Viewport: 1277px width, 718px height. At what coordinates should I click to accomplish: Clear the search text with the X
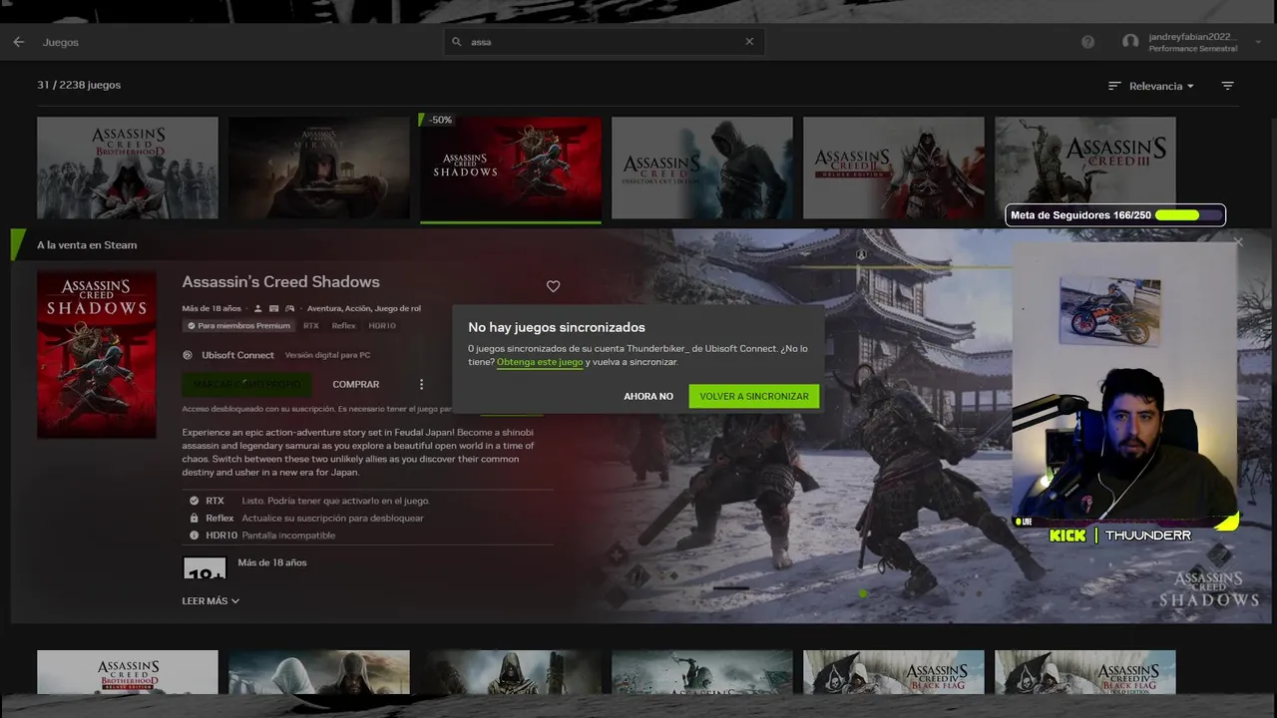coord(749,42)
